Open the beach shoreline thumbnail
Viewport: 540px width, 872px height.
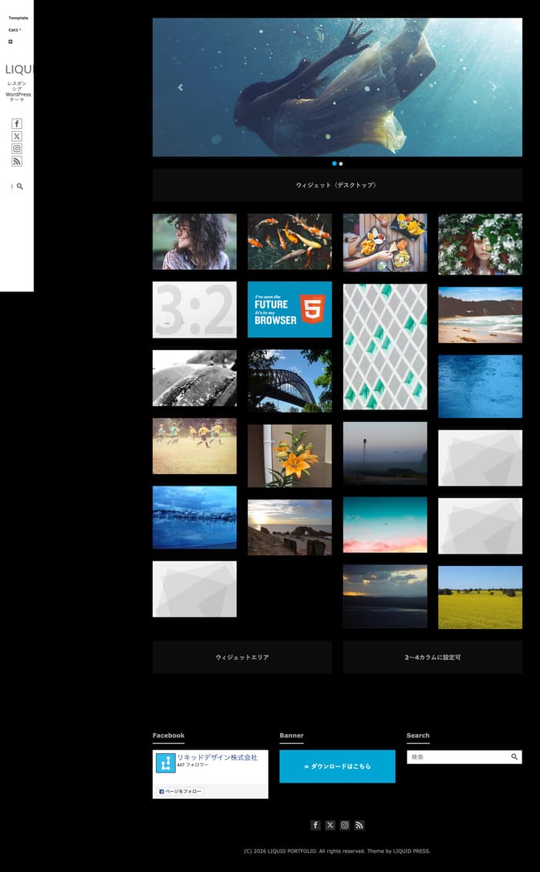(x=480, y=315)
